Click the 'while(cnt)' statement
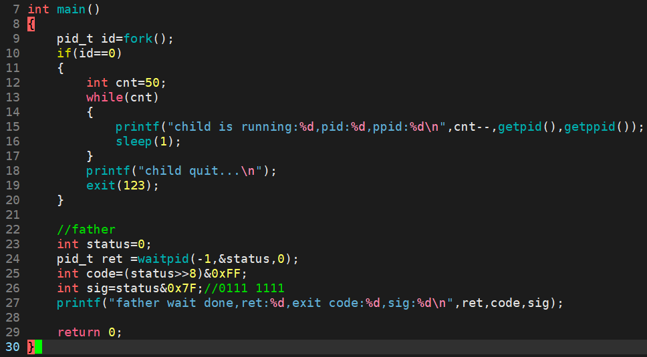The height and width of the screenshot is (357, 647). [122, 97]
